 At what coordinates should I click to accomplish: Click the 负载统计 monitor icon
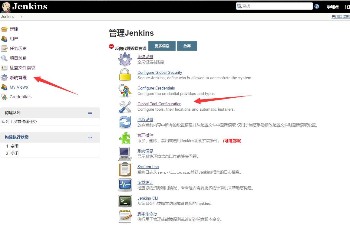125,185
